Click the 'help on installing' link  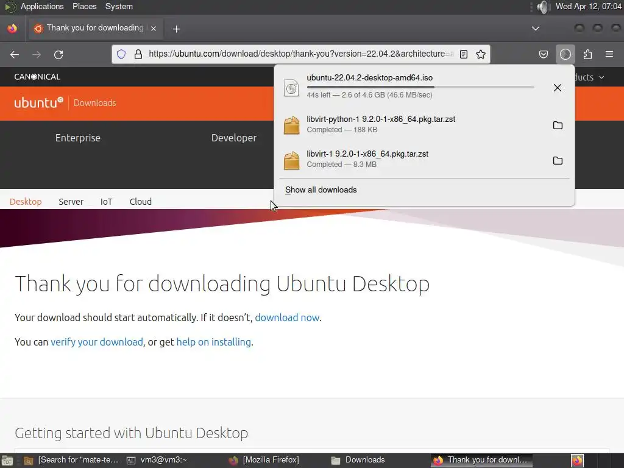pyautogui.click(x=214, y=342)
